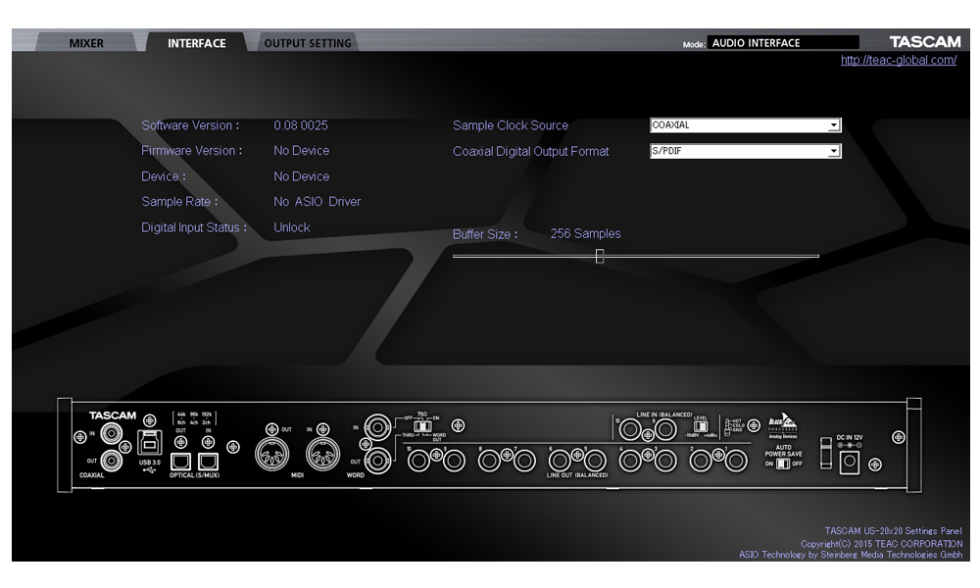Expand the Coaxial Digital Output Format S/PDIF dropdown
Screen dimensions: 980x588
[746, 151]
